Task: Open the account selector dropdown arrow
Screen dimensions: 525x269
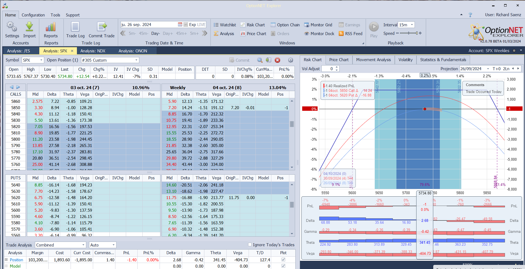Action: [x=521, y=51]
